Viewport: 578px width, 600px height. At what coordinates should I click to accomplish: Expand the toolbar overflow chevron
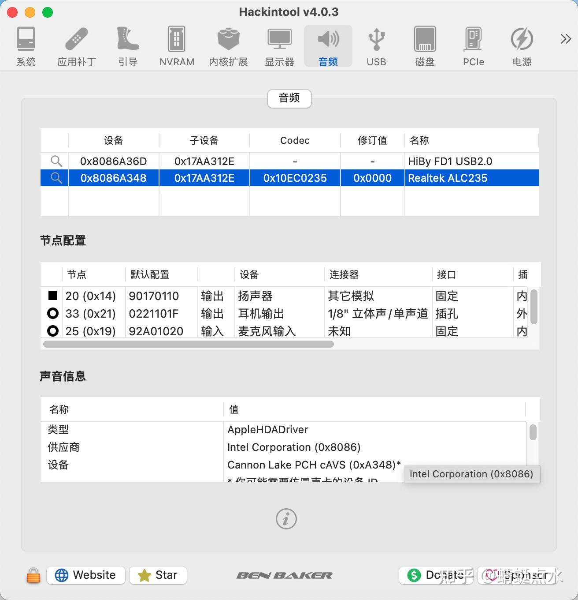(565, 39)
